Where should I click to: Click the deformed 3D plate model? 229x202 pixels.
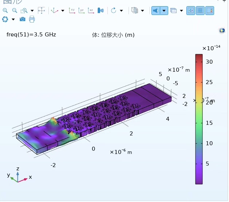[x=94, y=118]
